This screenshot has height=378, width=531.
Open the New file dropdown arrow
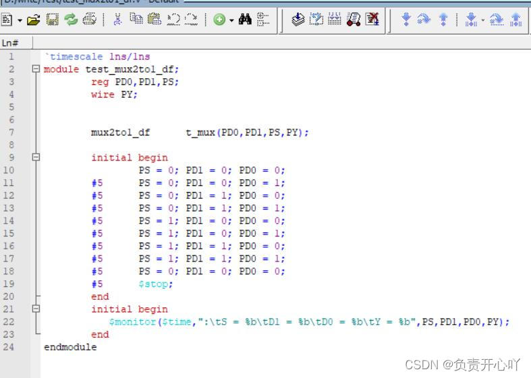click(20, 21)
